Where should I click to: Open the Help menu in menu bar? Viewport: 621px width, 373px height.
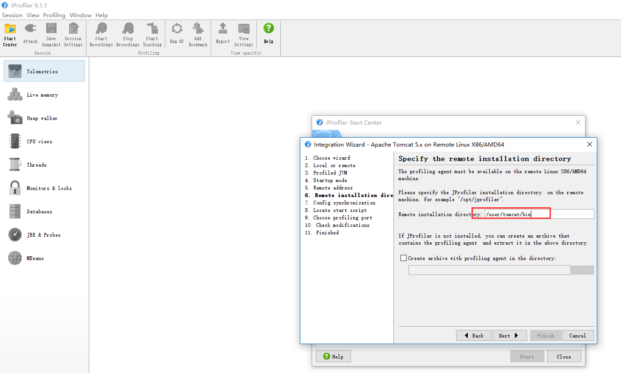101,15
